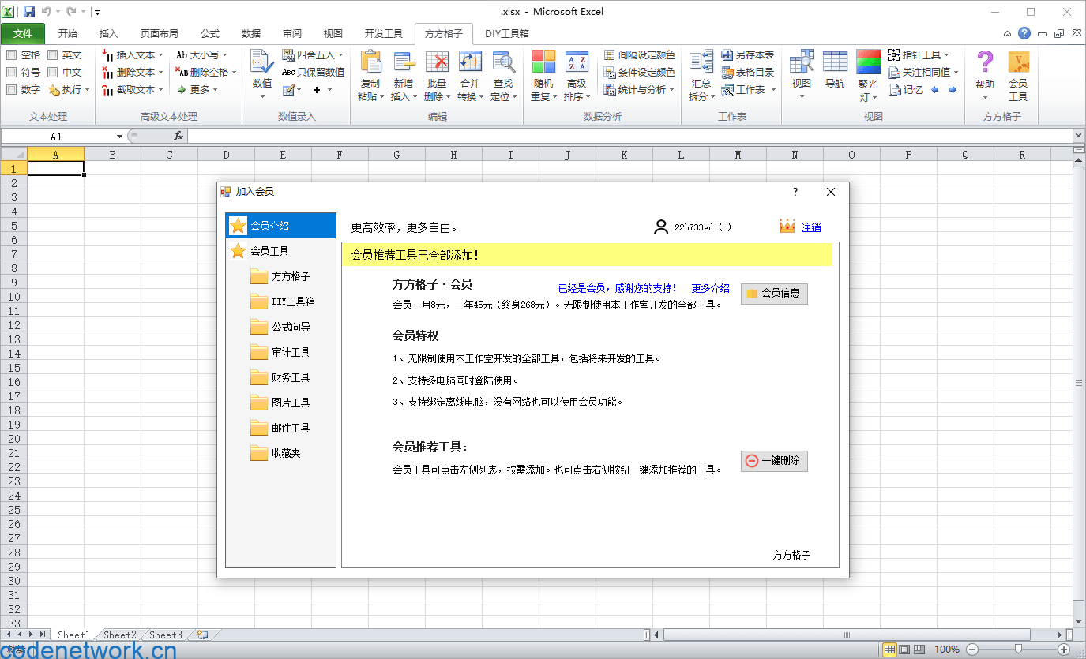The image size is (1086, 659).
Task: Click the blue left arrow next to 记忆
Action: point(935,89)
